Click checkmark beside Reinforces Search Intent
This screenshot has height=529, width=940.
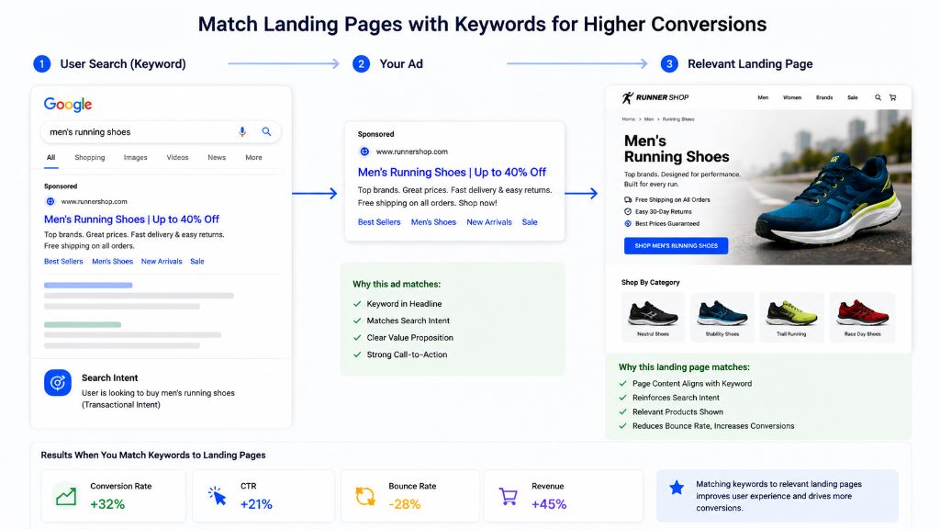coord(623,398)
